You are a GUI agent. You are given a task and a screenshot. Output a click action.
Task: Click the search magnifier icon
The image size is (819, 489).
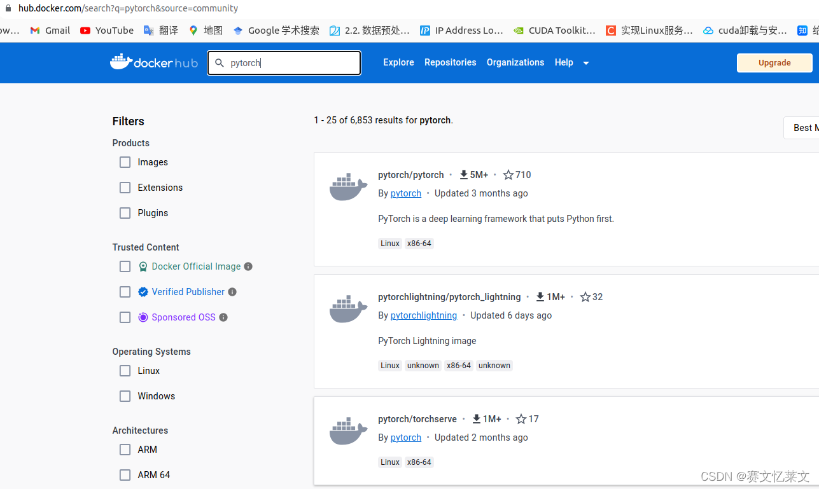pyautogui.click(x=220, y=63)
